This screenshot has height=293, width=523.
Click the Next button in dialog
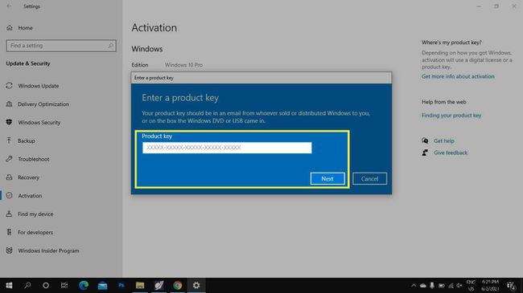coord(327,179)
